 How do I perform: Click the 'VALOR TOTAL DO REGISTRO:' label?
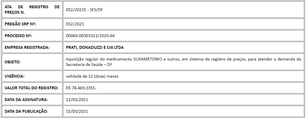coord(32,88)
